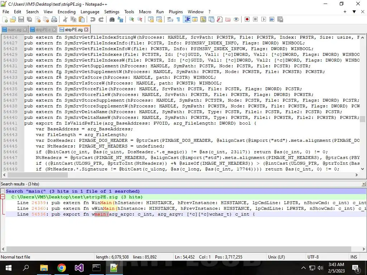Click the Copy toolbar icon
367x275 pixels.
point(73,19)
